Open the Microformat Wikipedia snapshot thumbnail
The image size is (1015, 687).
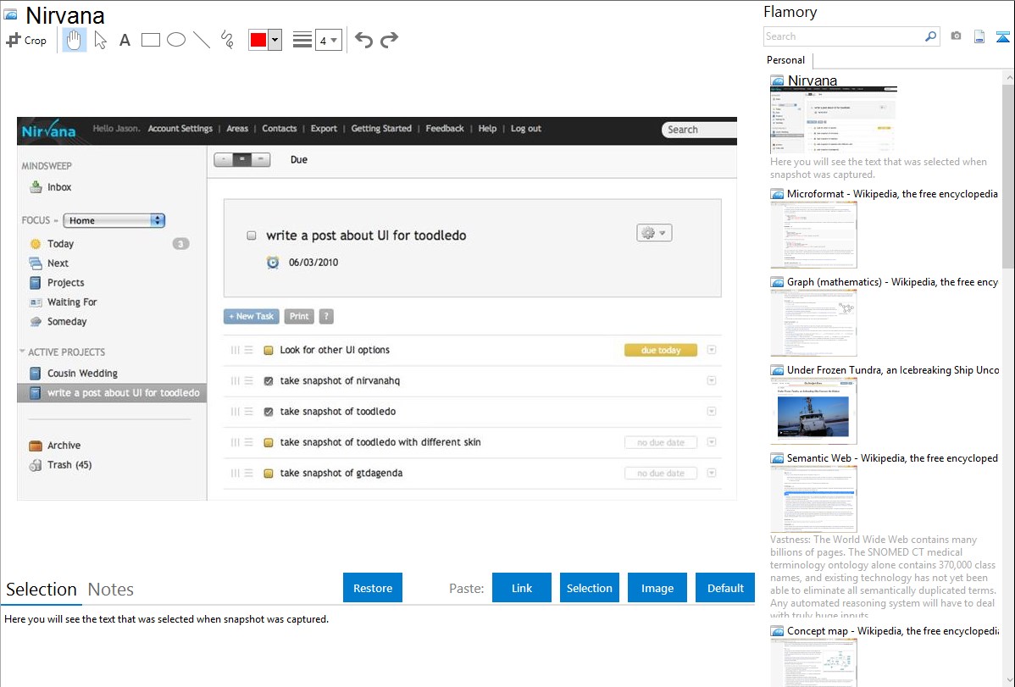(813, 235)
